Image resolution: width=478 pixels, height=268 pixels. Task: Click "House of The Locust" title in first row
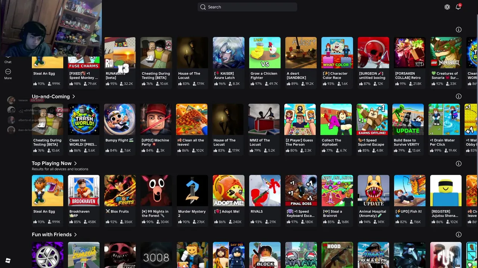(x=189, y=76)
